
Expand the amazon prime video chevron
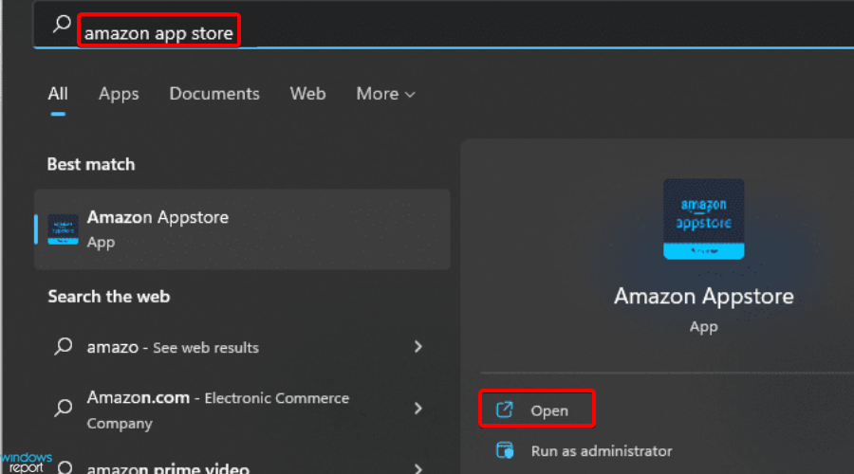(418, 467)
